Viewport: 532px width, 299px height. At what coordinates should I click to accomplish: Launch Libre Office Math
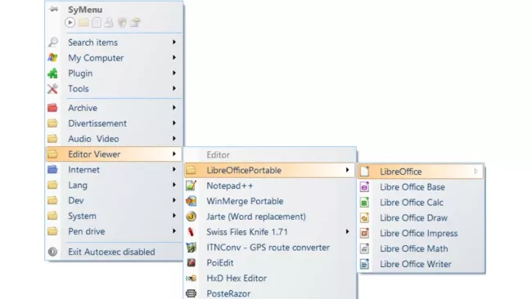[421, 248]
